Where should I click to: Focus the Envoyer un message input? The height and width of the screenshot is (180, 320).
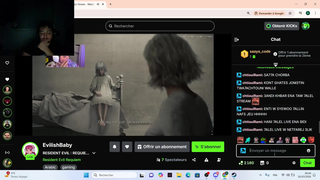click(x=276, y=150)
